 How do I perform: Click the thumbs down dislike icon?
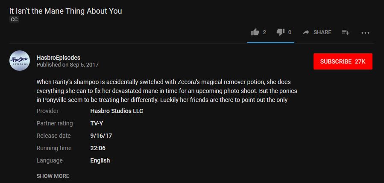pyautogui.click(x=281, y=32)
